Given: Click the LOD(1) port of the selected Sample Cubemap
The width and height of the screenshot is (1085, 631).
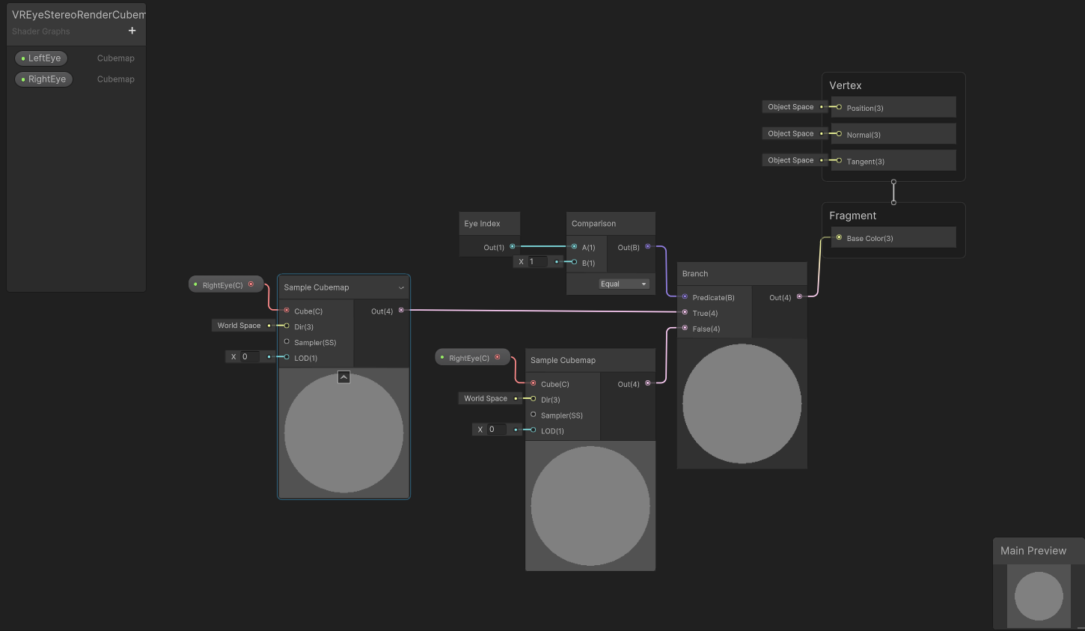Looking at the screenshot, I should point(287,357).
